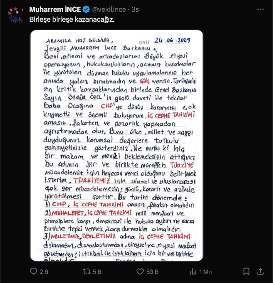Click the Muharrem İNCE display name
273x283 pixels.
[x=55, y=10]
